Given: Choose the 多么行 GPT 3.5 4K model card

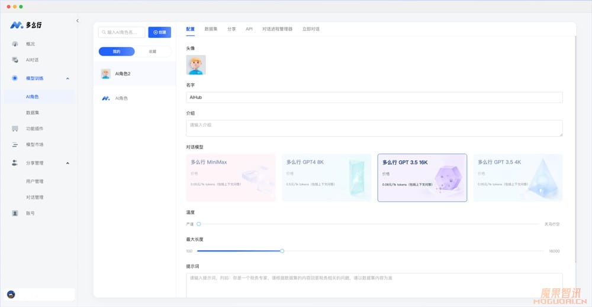Looking at the screenshot, I should pos(518,178).
